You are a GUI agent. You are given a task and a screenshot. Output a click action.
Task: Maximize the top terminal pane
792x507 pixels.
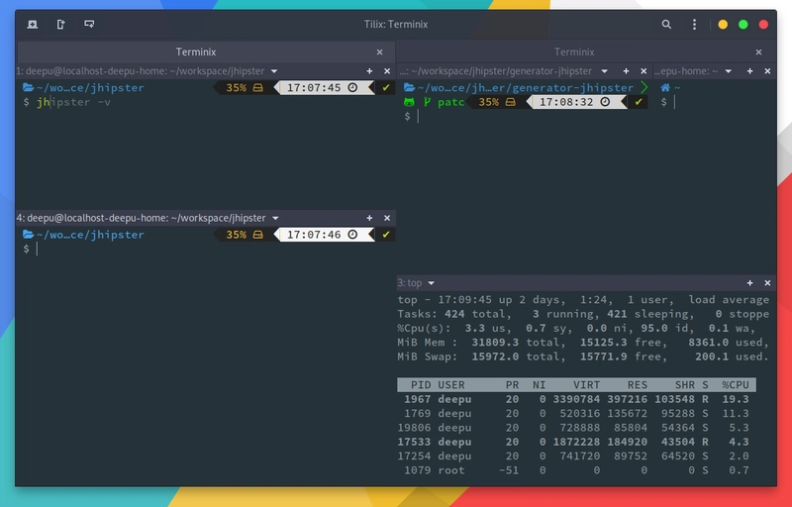pyautogui.click(x=750, y=283)
